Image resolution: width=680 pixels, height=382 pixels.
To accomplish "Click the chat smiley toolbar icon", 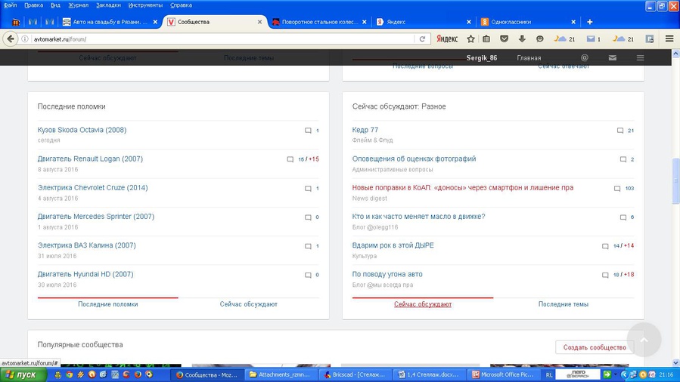I will (539, 39).
